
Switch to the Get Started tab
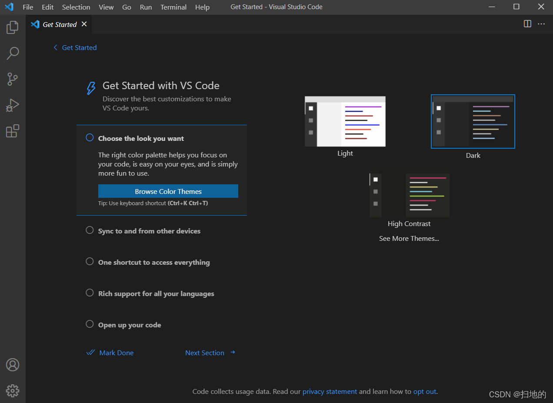[x=59, y=24]
